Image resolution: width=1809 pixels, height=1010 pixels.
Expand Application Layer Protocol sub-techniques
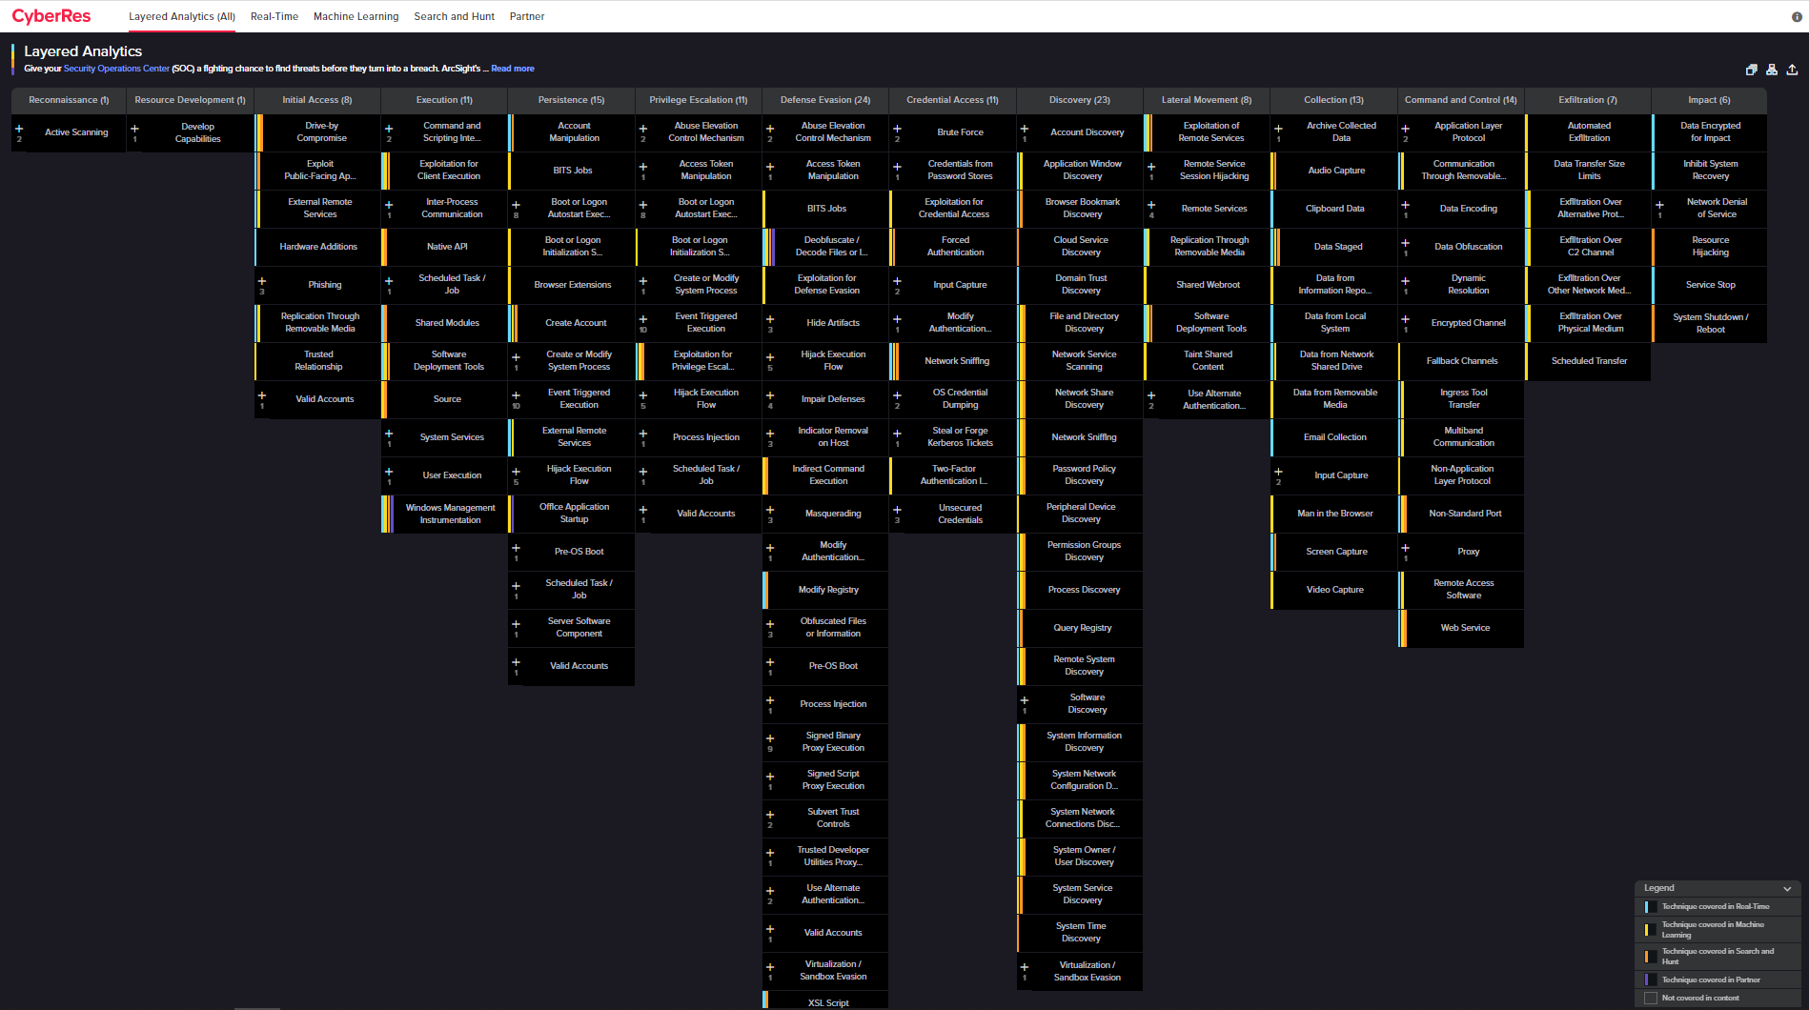(x=1405, y=129)
